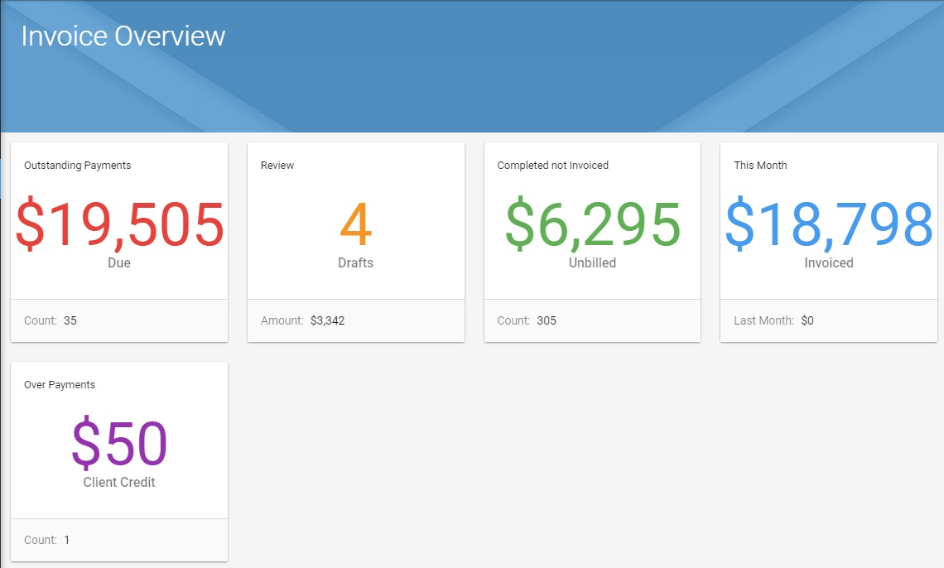This screenshot has width=944, height=568.
Task: Click the Completed not Invoiced title text
Action: point(552,166)
